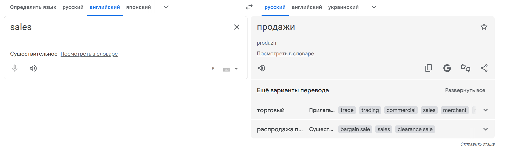Click the microphone voice input icon
The height and width of the screenshot is (154, 528).
[x=15, y=68]
